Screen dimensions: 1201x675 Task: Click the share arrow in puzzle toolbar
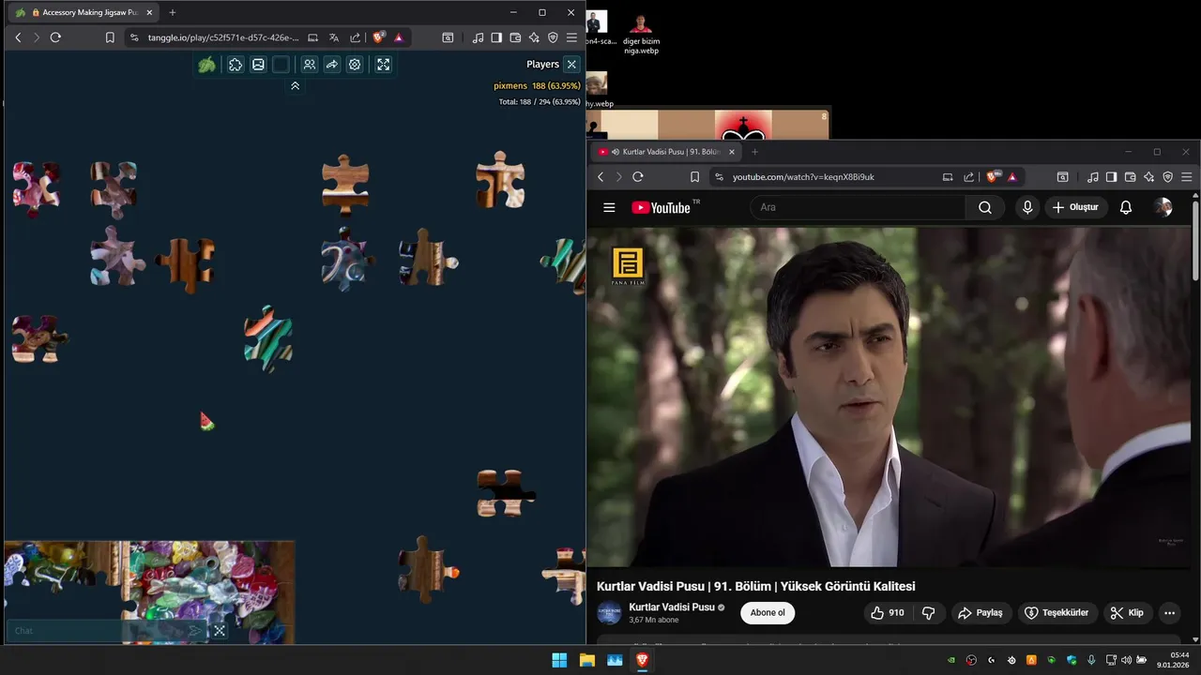pyautogui.click(x=332, y=65)
